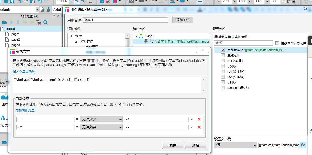Click the sitemap panel help question mark
Screen dimensions: 312x155
[x=54, y=16]
